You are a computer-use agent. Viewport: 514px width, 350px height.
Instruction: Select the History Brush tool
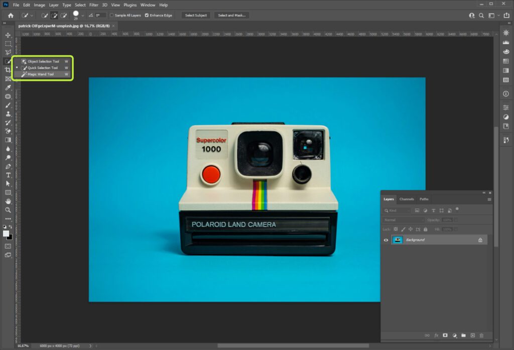[8, 123]
